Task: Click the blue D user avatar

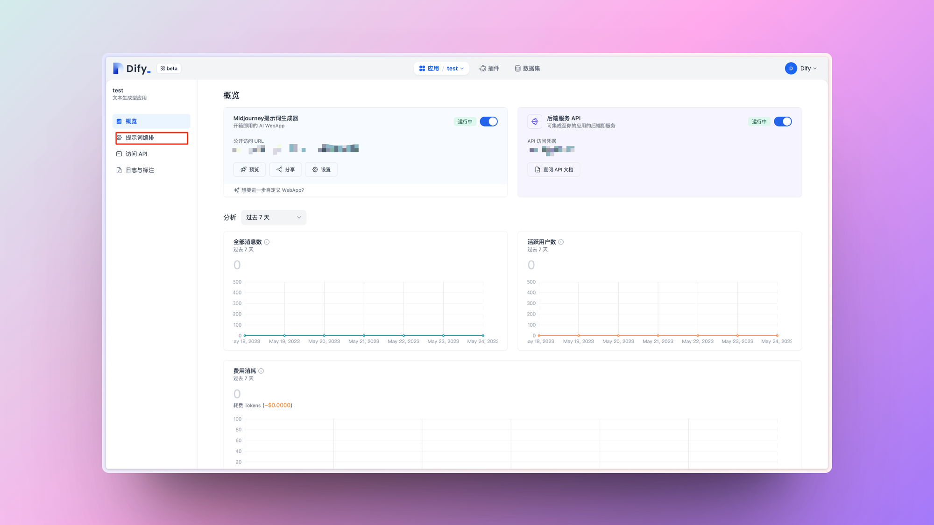Action: [x=791, y=68]
